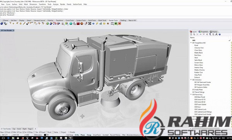Click the Name column header in Layers
The image size is (232, 140).
coord(192,38)
